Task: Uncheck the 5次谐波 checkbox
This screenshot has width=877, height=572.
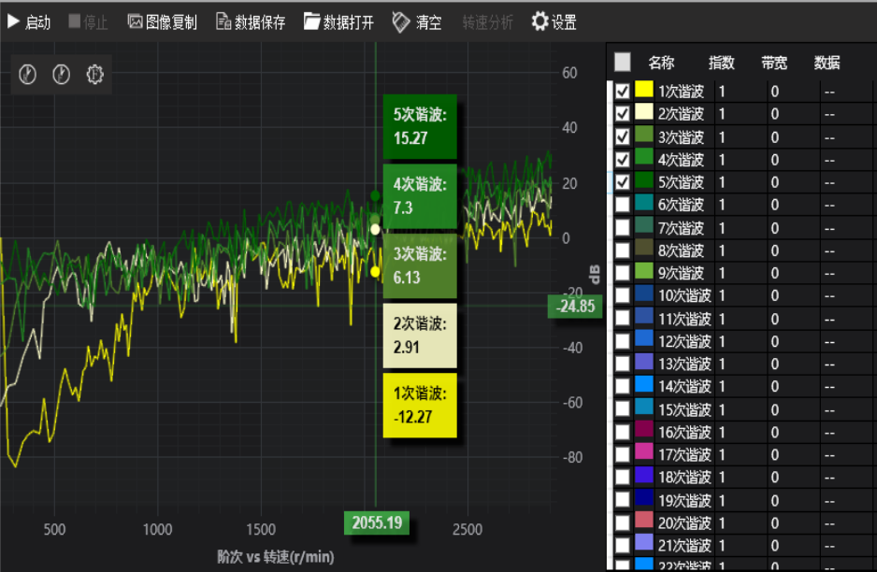Action: (x=623, y=182)
